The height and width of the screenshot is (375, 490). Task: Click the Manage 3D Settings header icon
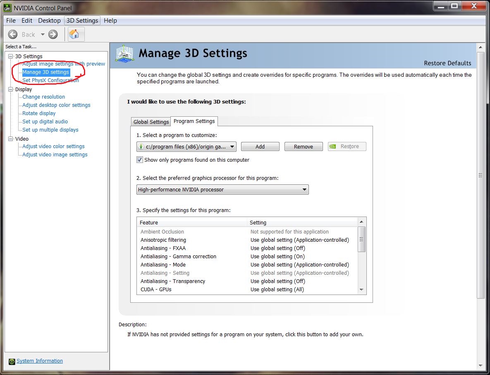tap(124, 54)
